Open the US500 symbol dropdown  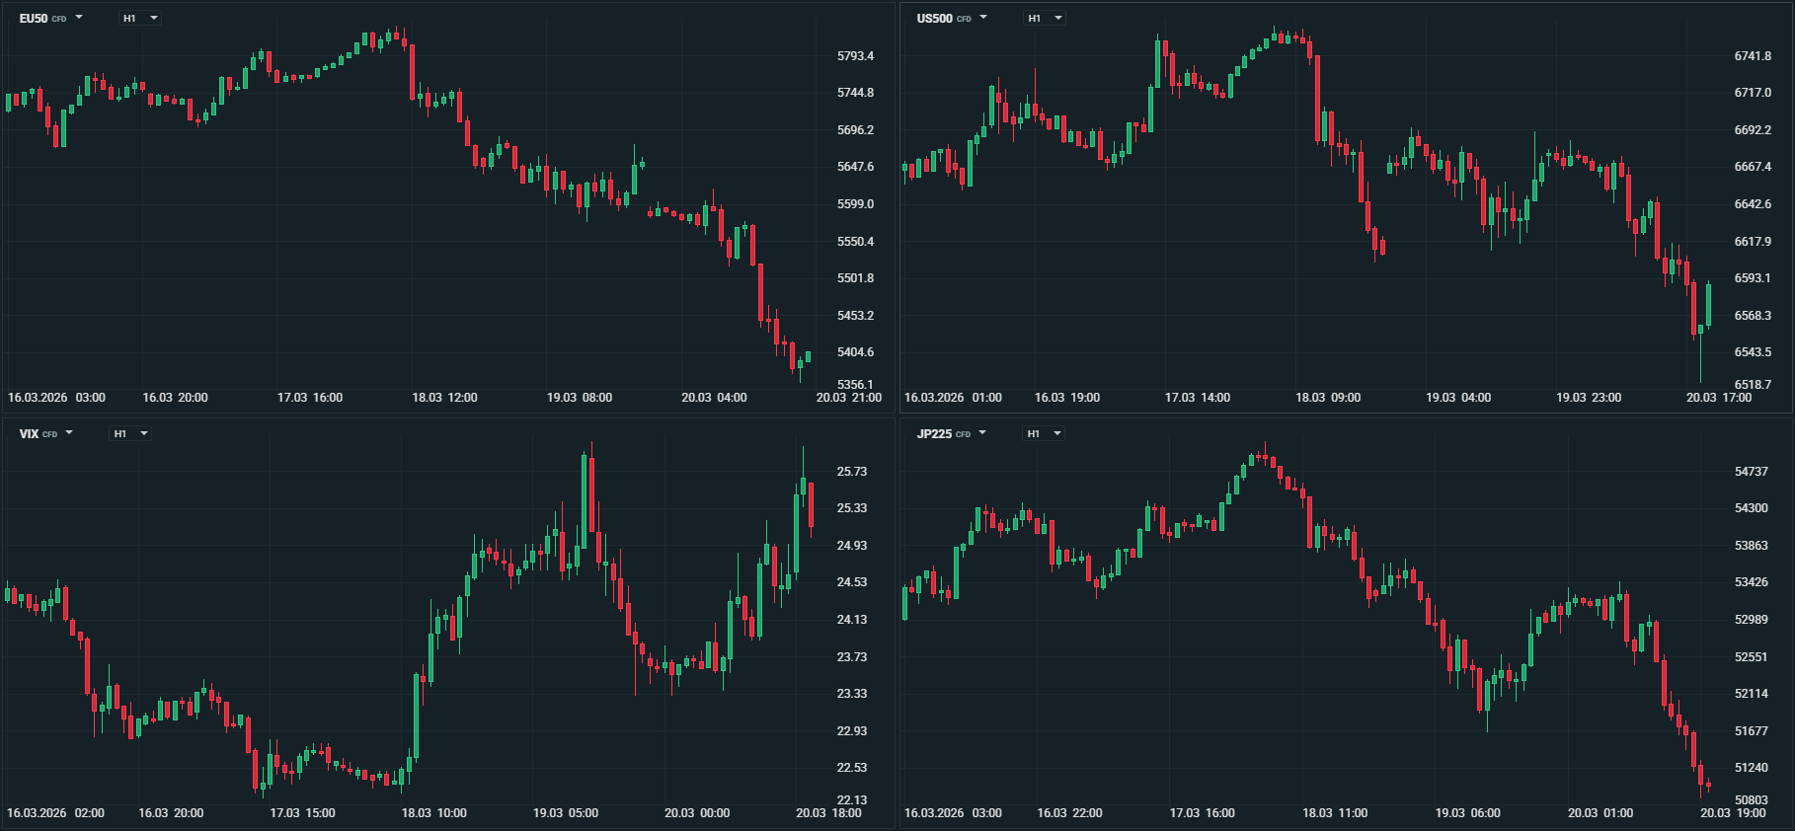click(x=951, y=18)
